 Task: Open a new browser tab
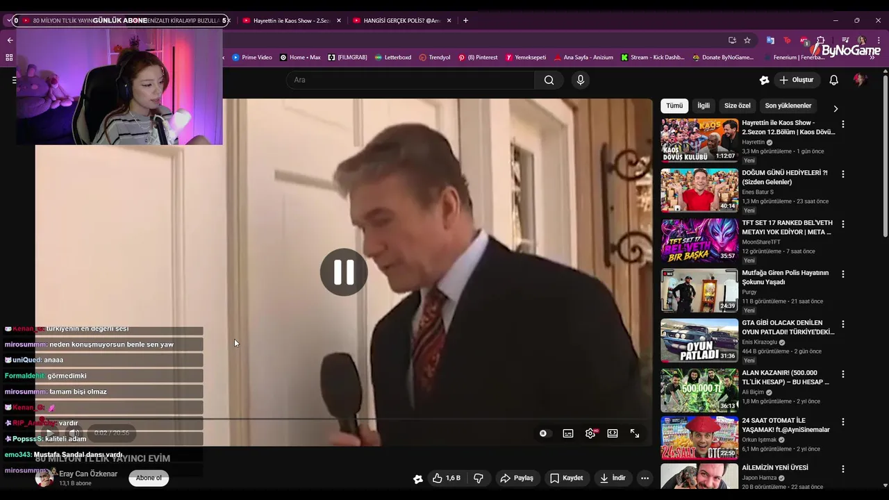click(465, 21)
